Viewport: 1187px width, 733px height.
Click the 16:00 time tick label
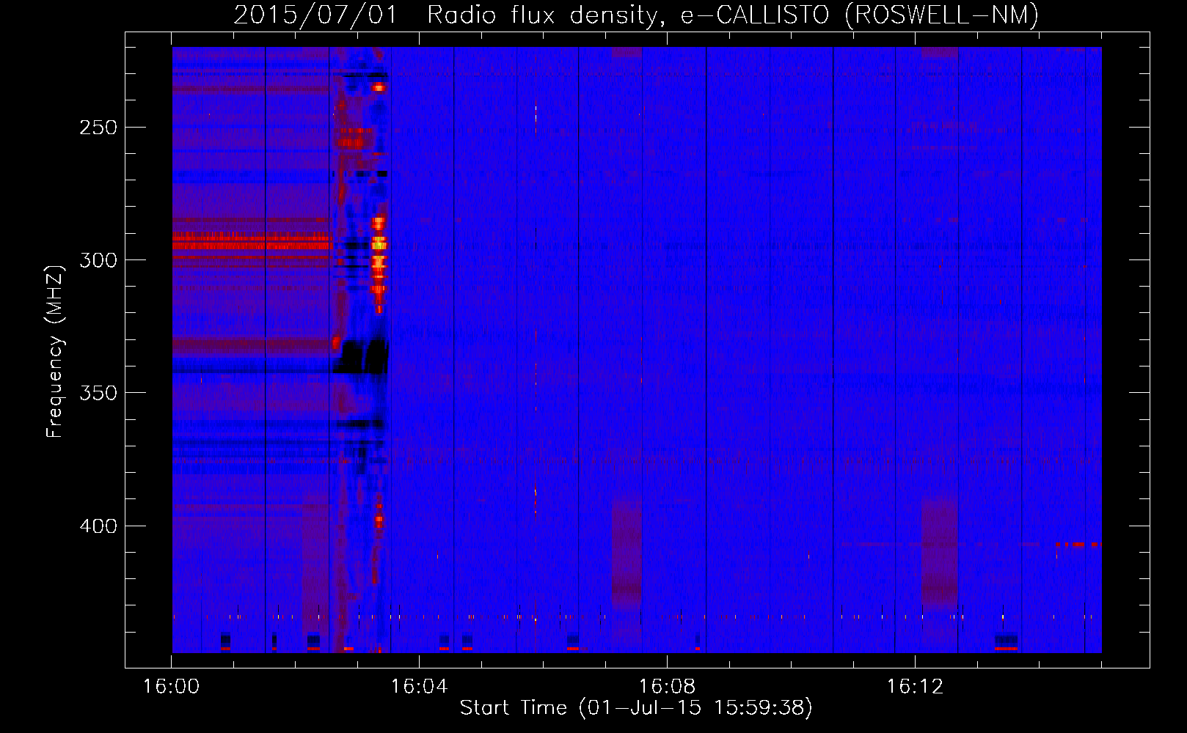click(x=172, y=686)
